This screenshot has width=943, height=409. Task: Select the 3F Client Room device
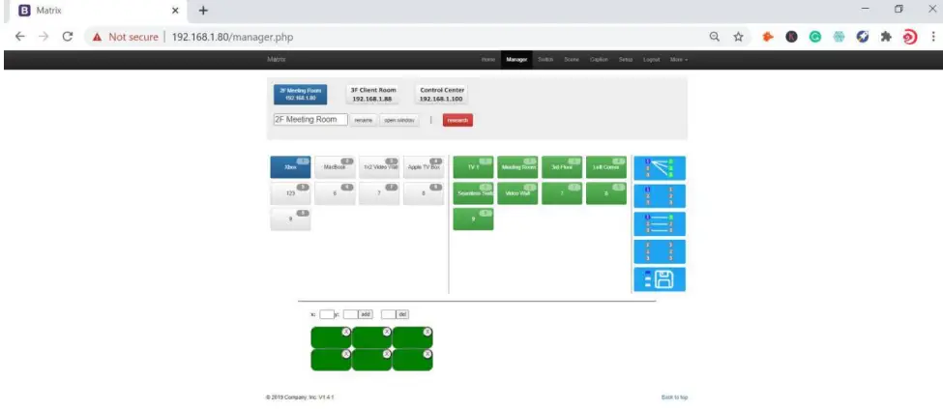pos(373,94)
